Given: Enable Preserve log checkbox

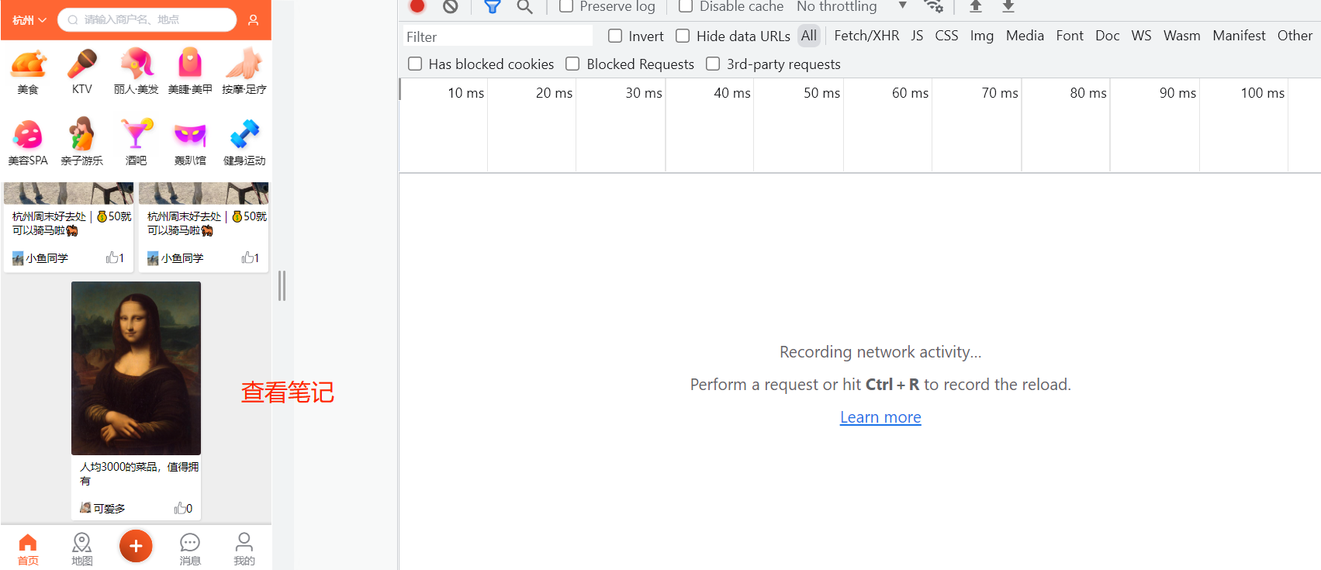Looking at the screenshot, I should [x=566, y=6].
